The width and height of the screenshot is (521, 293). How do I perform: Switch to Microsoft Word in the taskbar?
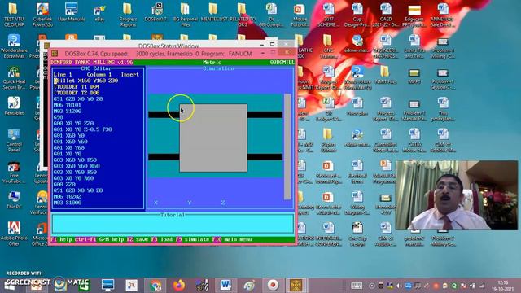click(226, 286)
